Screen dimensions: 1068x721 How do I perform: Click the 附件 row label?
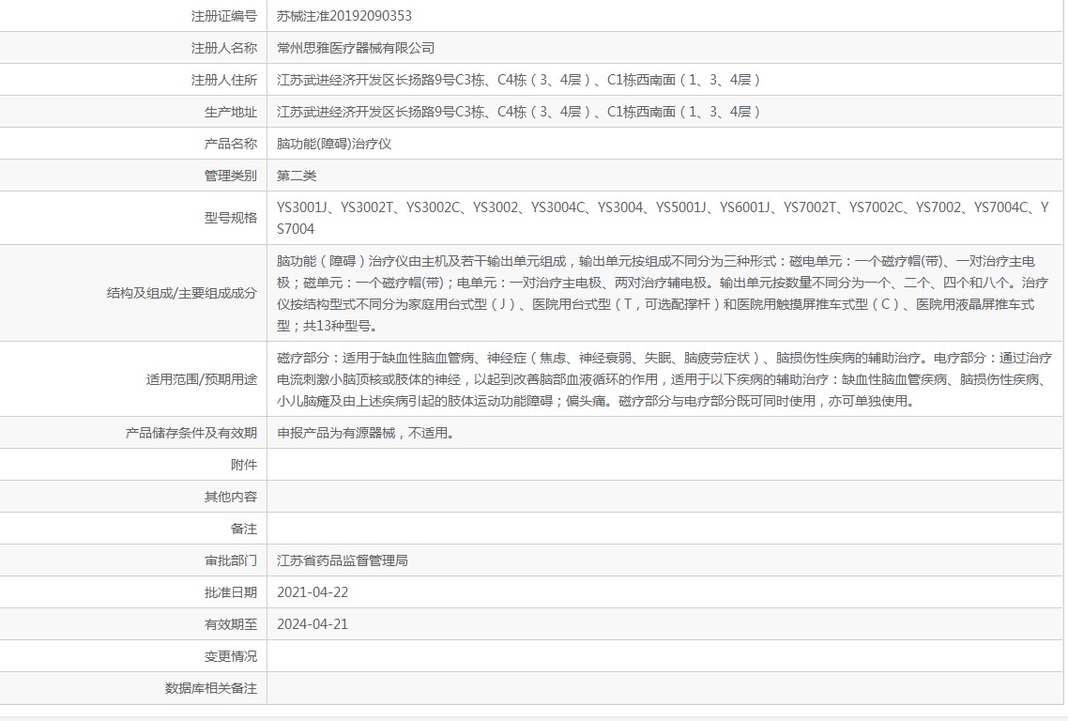pos(243,465)
